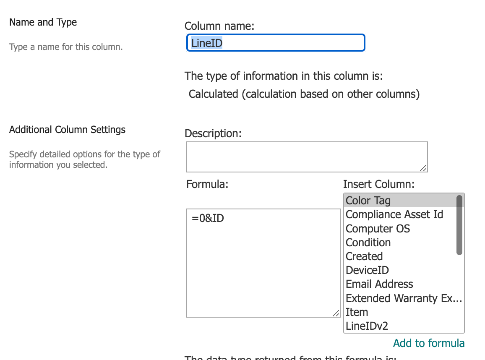The height and width of the screenshot is (360, 485).
Task: Pick Created in the Insert Column list
Action: pos(364,256)
